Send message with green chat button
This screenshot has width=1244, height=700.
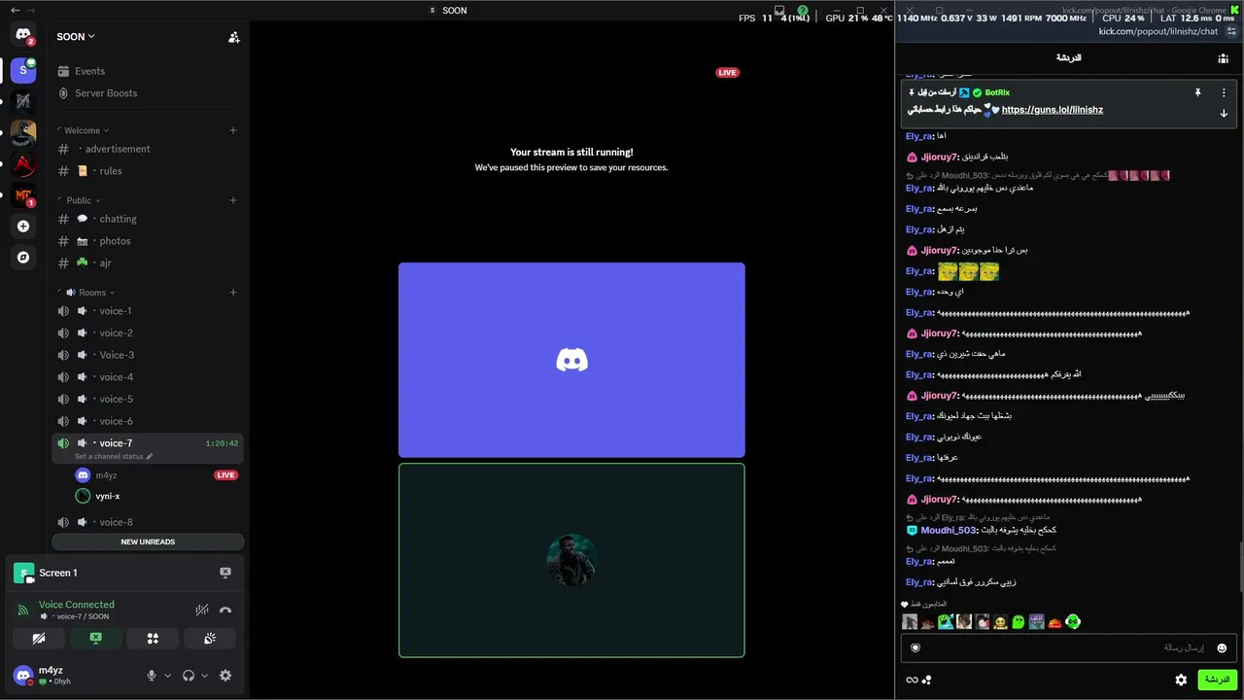(x=1217, y=680)
